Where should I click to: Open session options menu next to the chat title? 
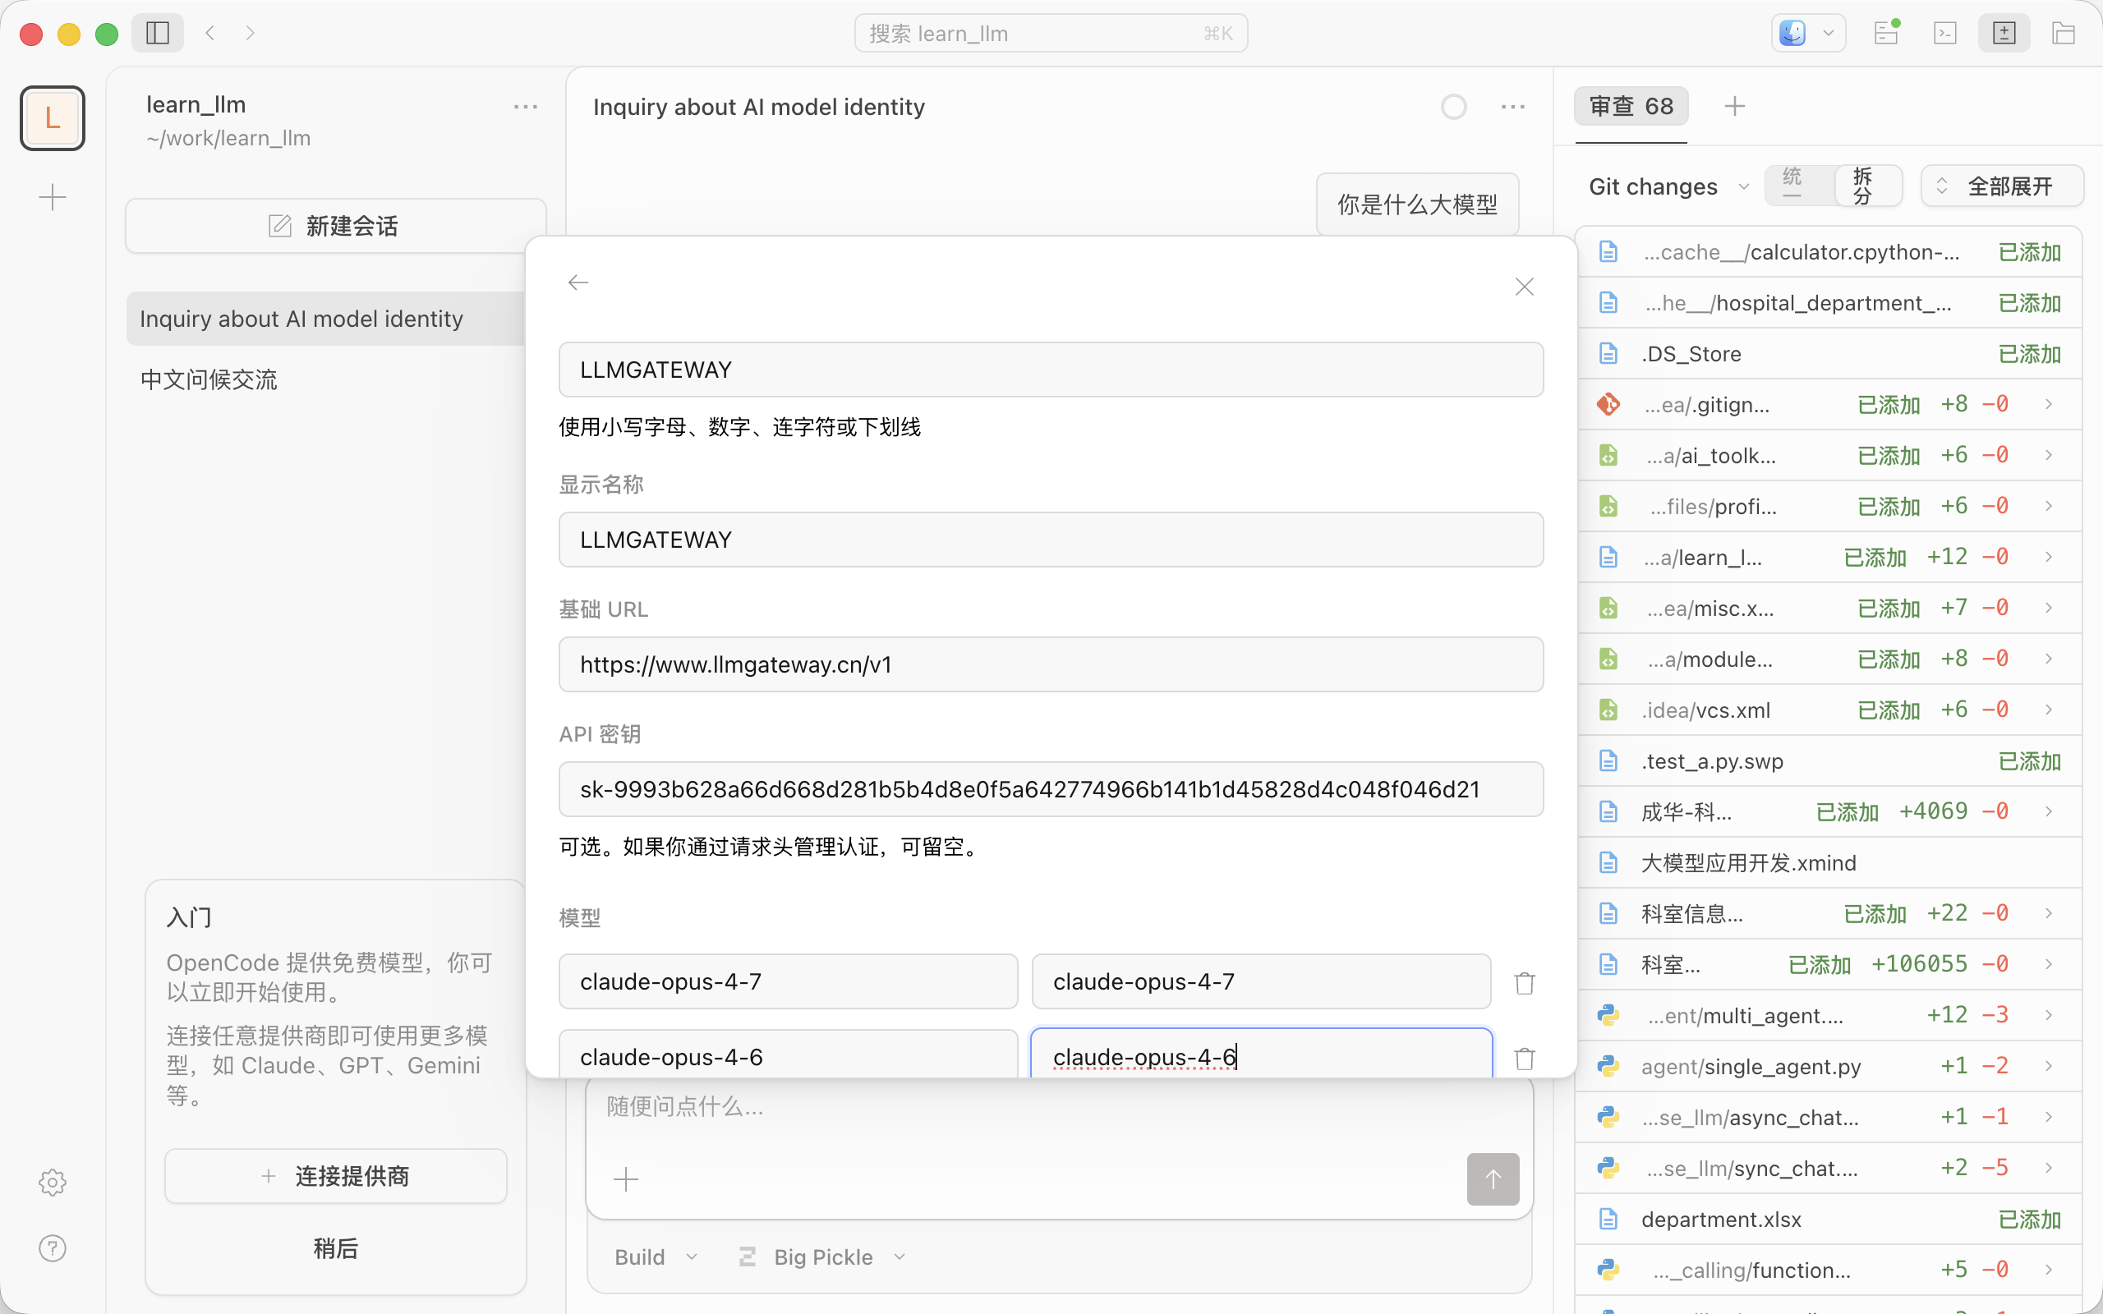tap(1513, 107)
